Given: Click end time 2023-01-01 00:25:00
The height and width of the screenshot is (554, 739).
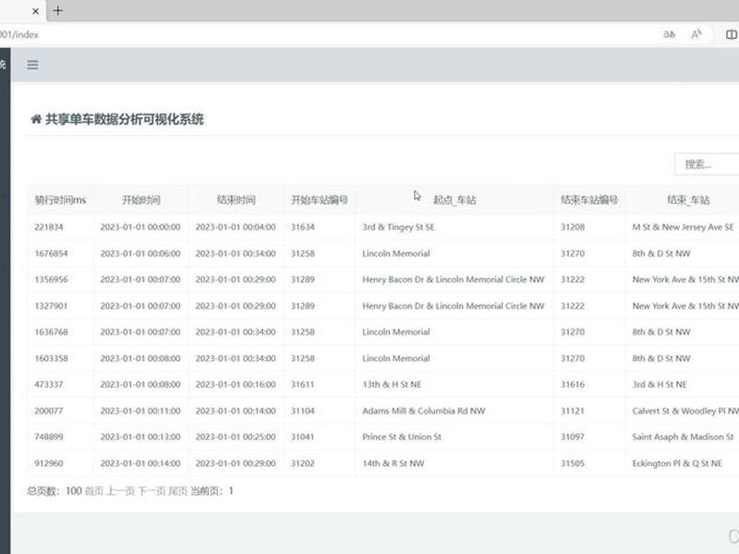Looking at the screenshot, I should pyautogui.click(x=236, y=437).
